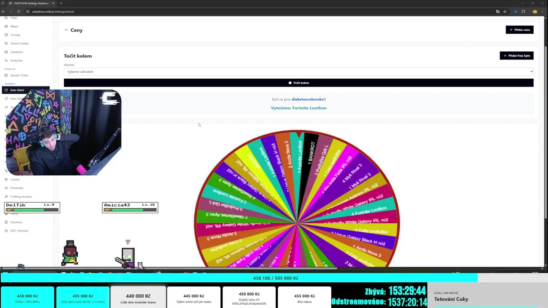Click the blue sound extension icon
The width and height of the screenshot is (548, 308).
[515, 12]
